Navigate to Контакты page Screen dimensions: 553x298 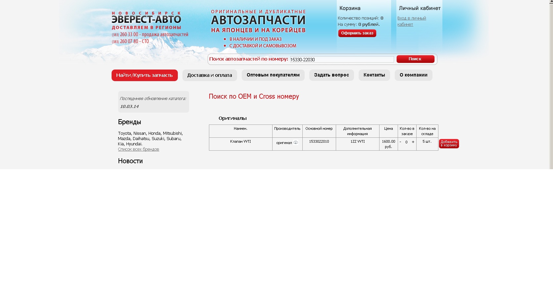point(374,75)
